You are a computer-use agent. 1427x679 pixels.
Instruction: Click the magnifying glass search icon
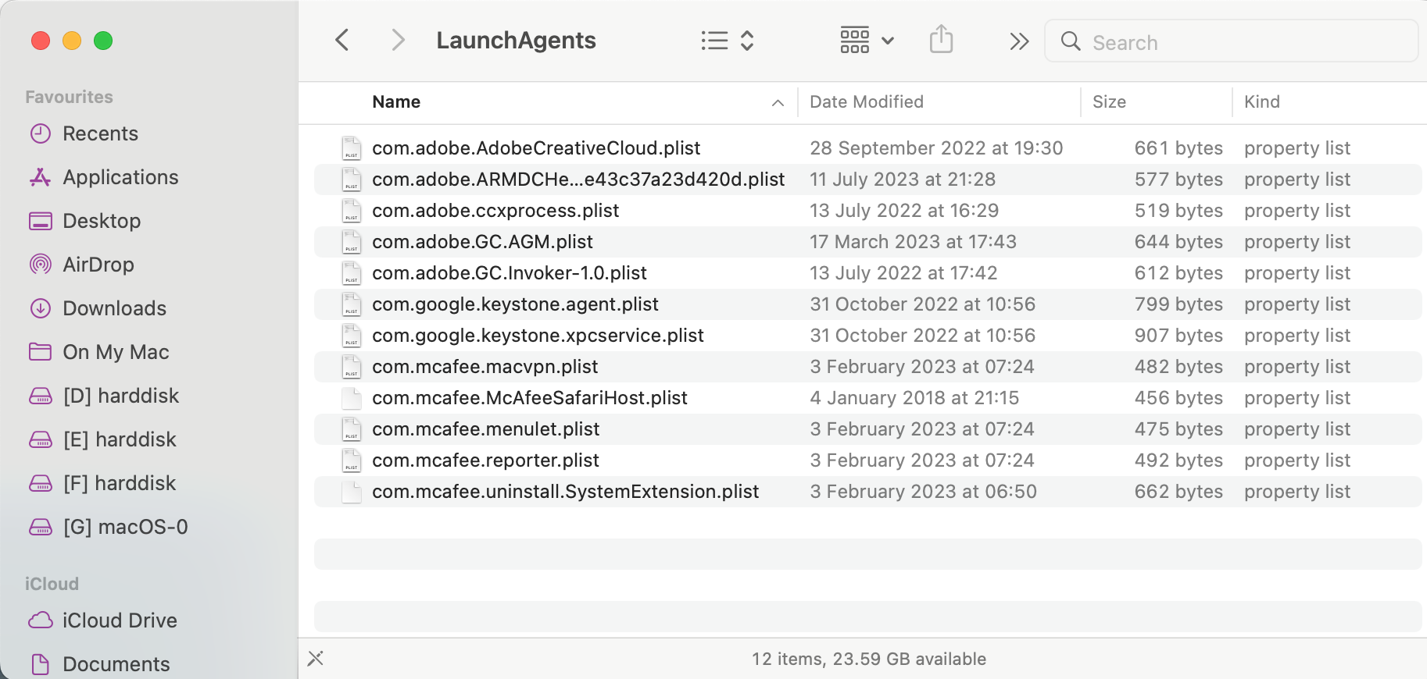pyautogui.click(x=1071, y=41)
